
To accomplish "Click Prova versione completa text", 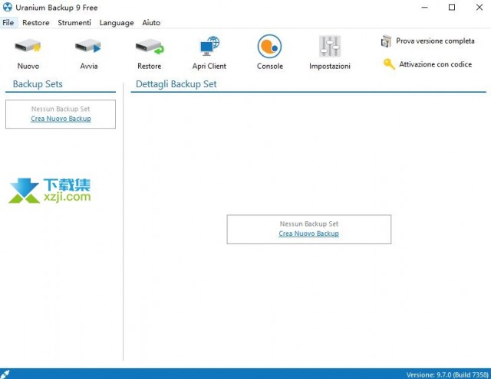I will (435, 41).
